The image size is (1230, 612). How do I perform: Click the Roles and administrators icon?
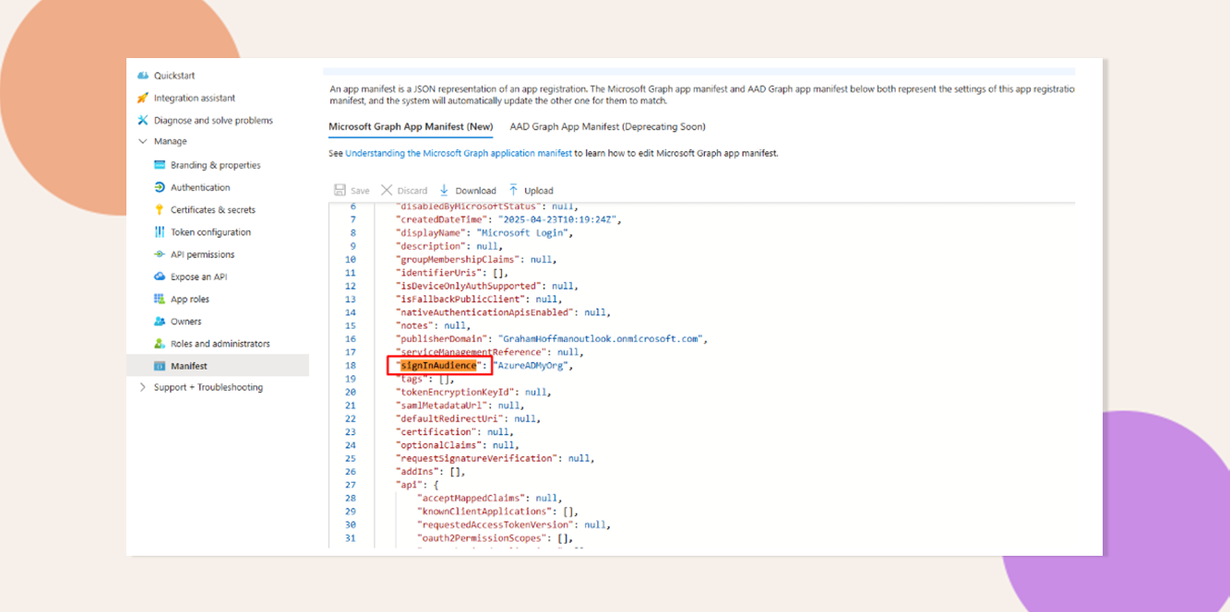(160, 344)
